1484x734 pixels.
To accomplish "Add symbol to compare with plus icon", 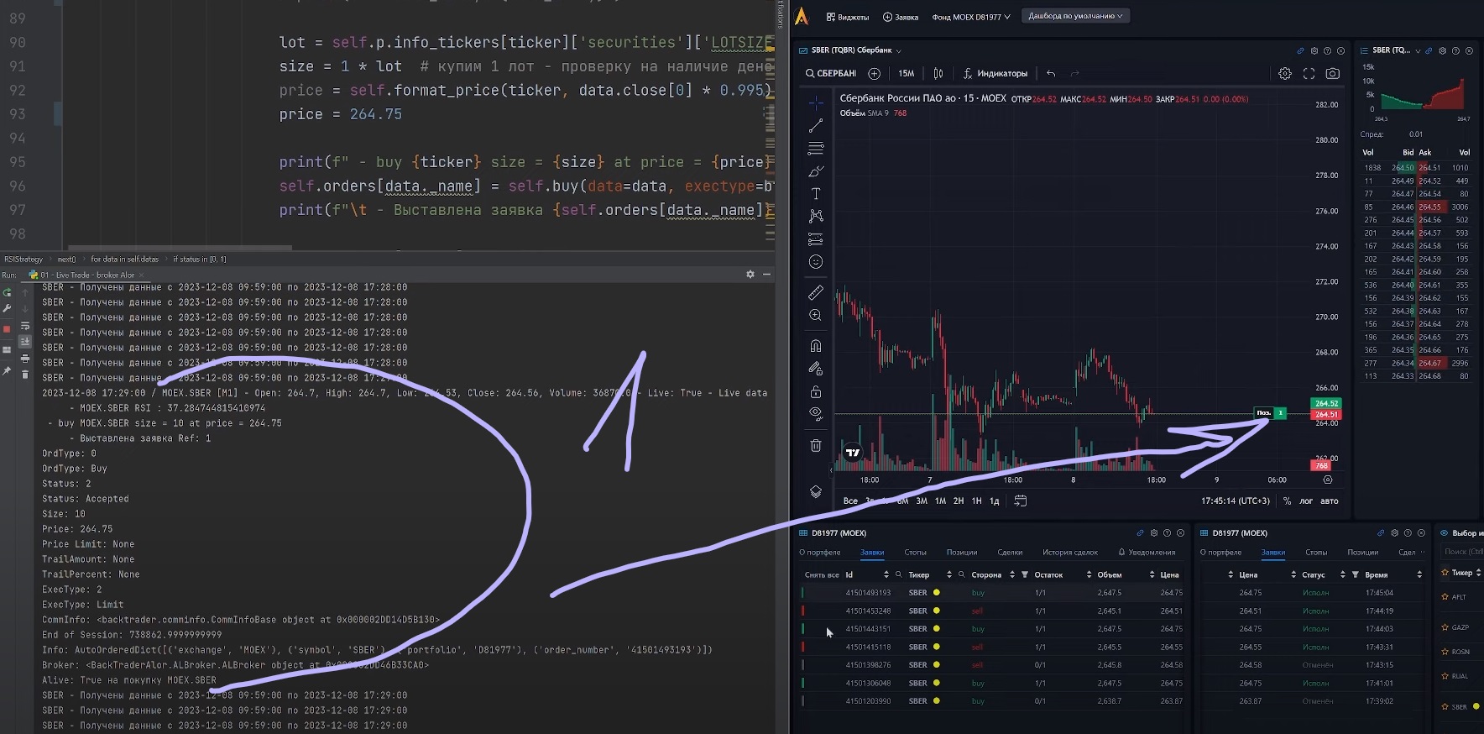I will (874, 73).
